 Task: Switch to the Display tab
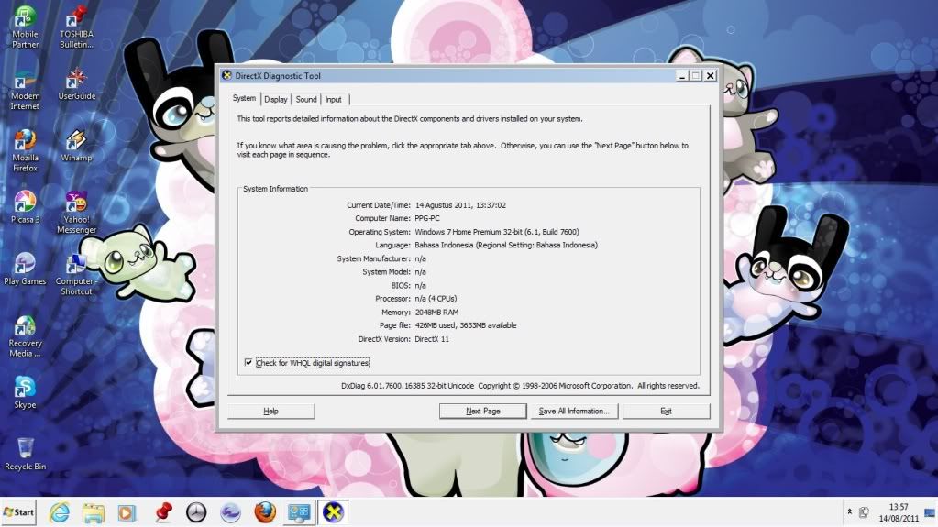coord(276,99)
